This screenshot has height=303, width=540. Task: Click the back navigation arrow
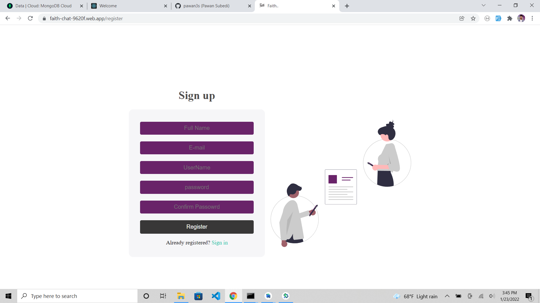click(x=8, y=18)
